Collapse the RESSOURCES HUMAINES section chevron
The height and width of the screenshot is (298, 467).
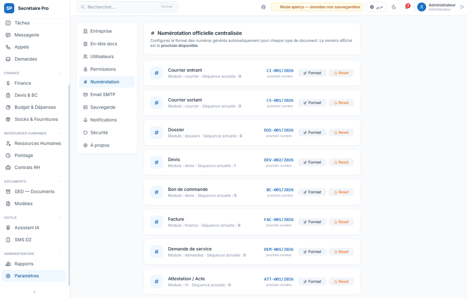point(60,133)
